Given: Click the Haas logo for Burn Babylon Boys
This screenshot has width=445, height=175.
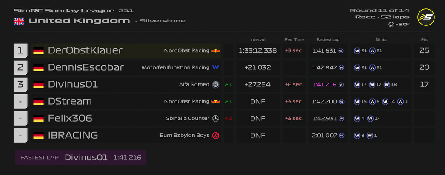Looking at the screenshot, I should pos(216,135).
